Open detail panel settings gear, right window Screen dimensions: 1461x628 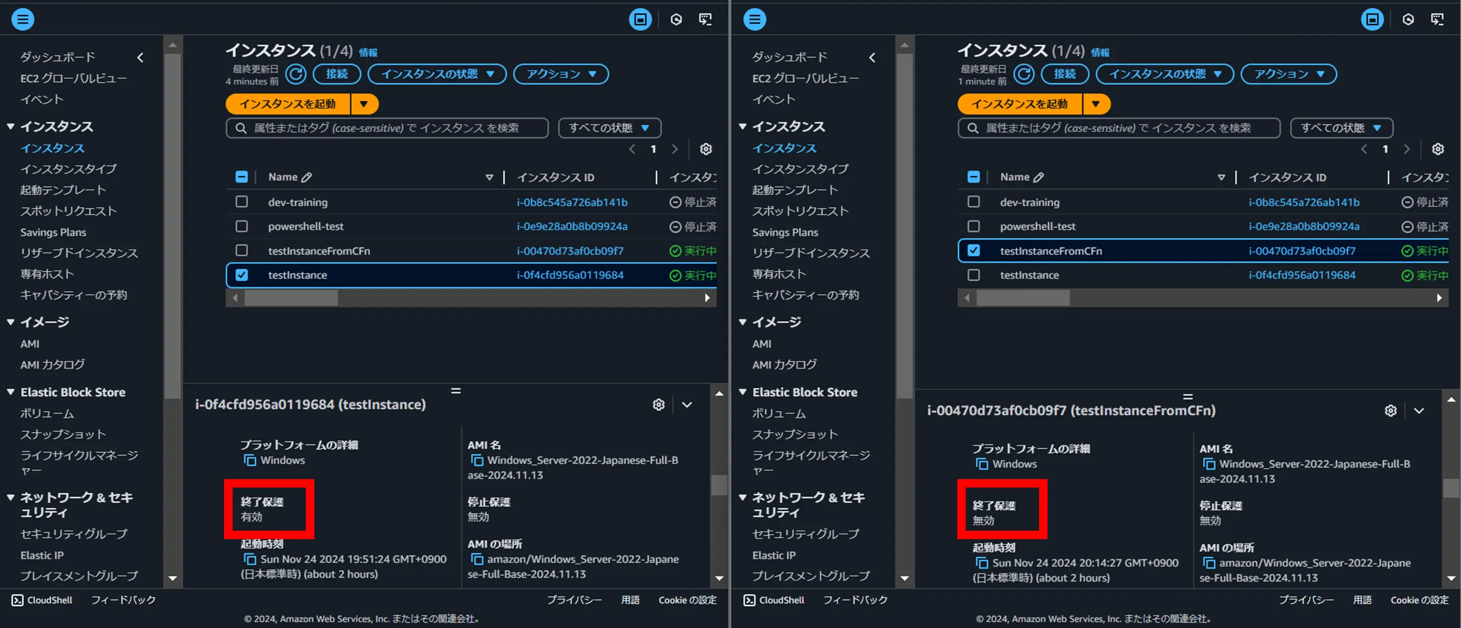point(1390,411)
